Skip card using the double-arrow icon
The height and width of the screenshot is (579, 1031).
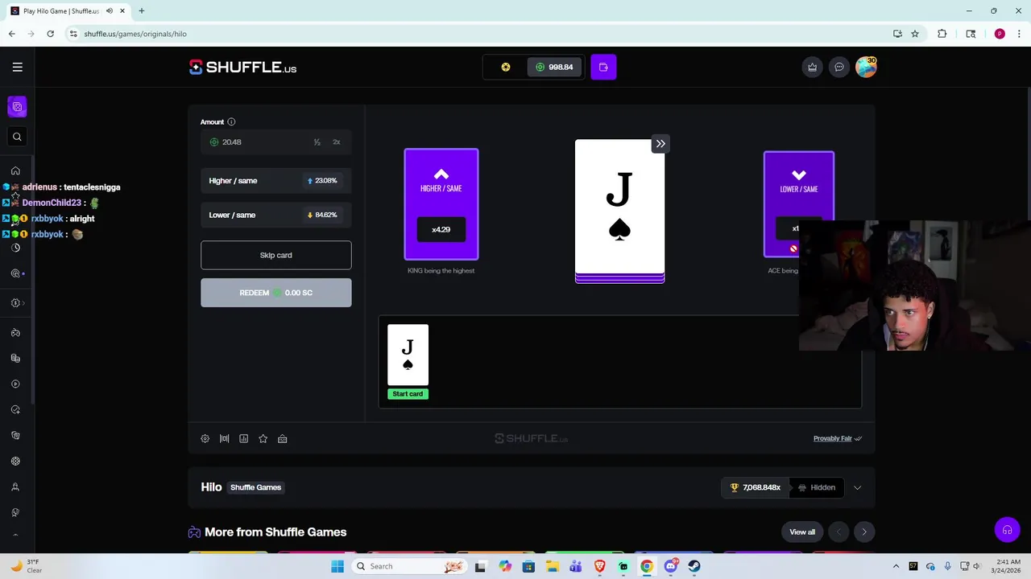660,144
